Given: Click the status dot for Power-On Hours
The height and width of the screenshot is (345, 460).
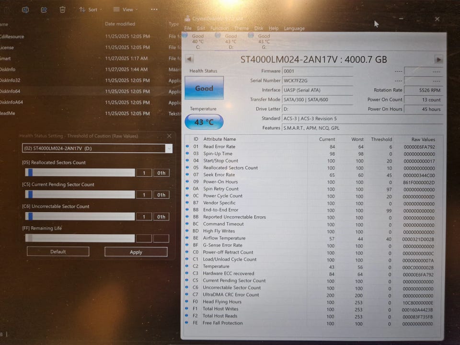Looking at the screenshot, I should pos(187,181).
